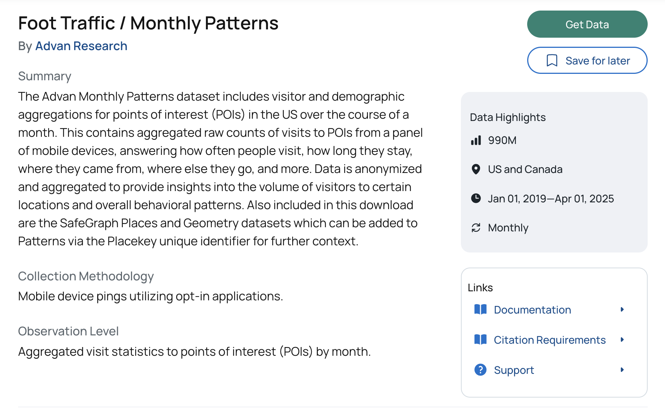Click 'Aggregated visit statistics to points of interest' text
Image resolution: width=665 pixels, height=410 pixels.
click(147, 352)
